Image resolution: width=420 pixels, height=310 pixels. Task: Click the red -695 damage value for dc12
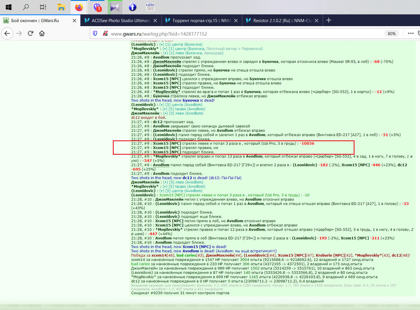(x=136, y=169)
